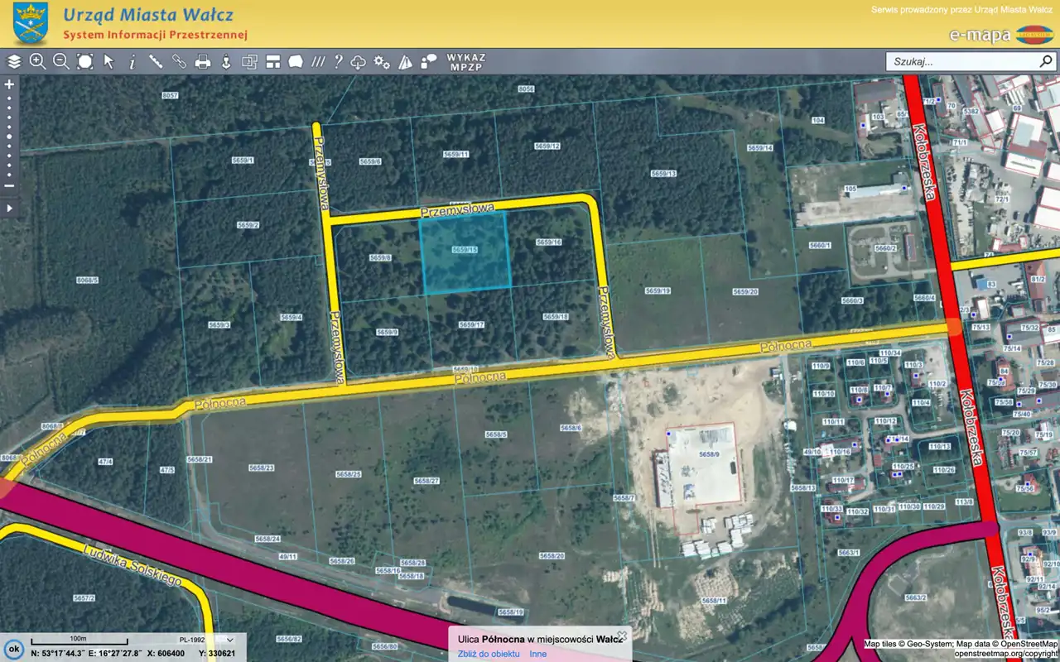Choose the ruler measurement tool
Screen dimensions: 1060x662
155,61
